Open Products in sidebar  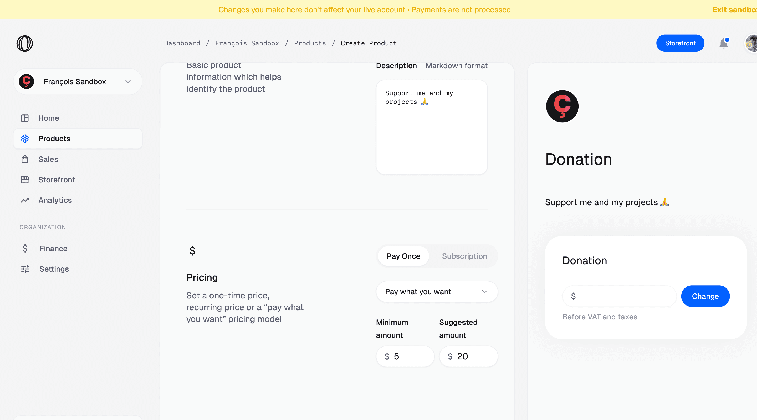[x=78, y=139]
